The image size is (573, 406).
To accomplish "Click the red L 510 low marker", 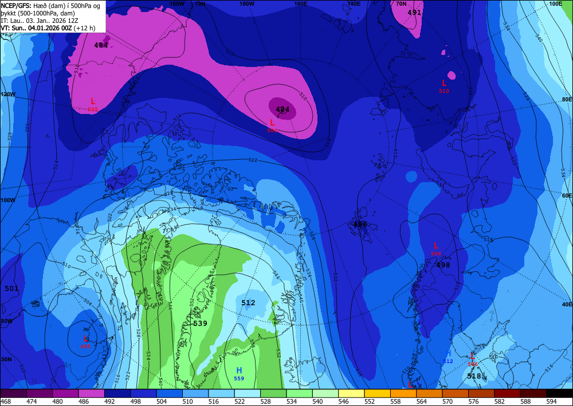I will [444, 86].
